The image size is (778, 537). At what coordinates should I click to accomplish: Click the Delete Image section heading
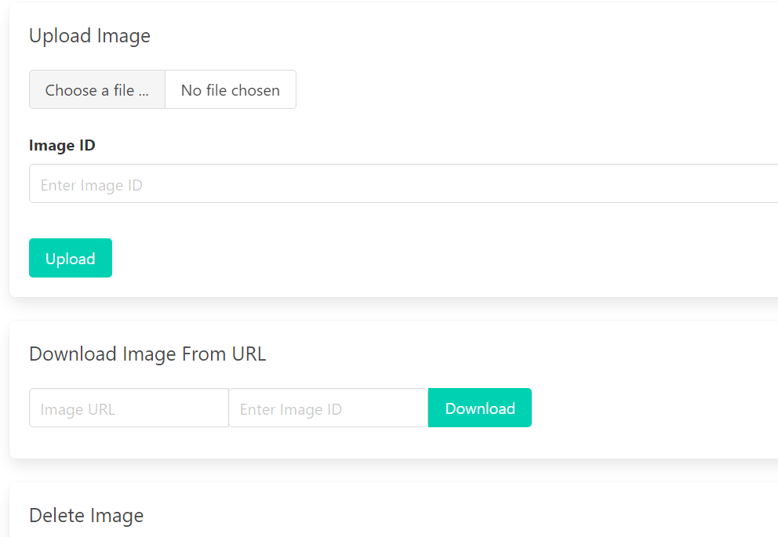(86, 516)
